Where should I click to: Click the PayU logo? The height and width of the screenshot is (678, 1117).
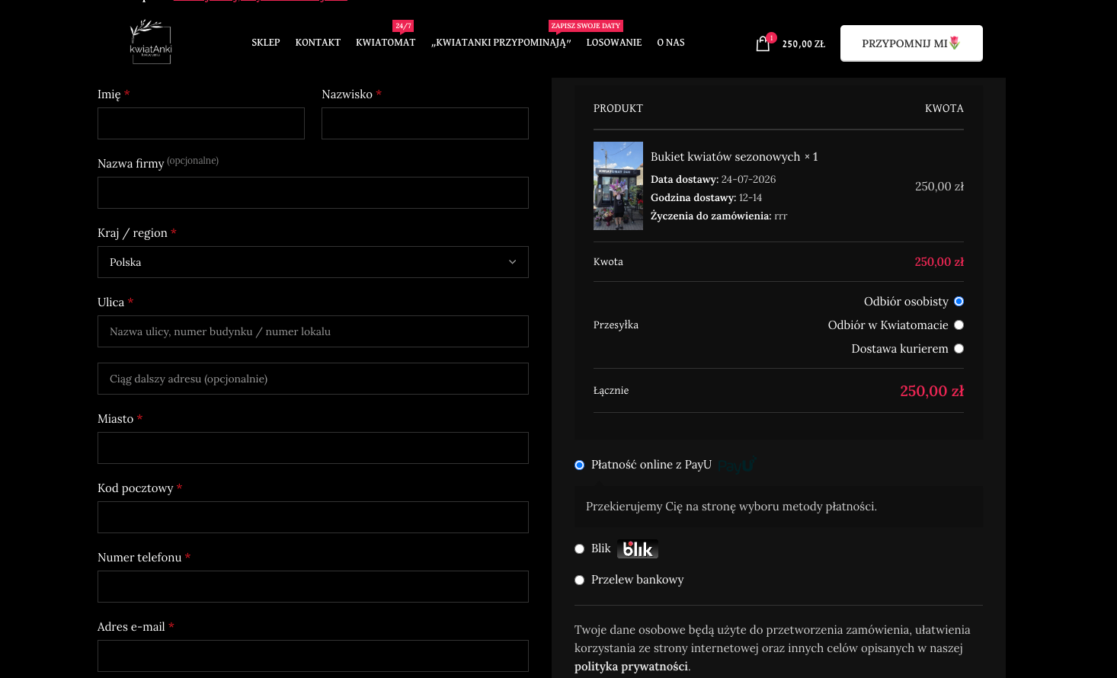736,465
